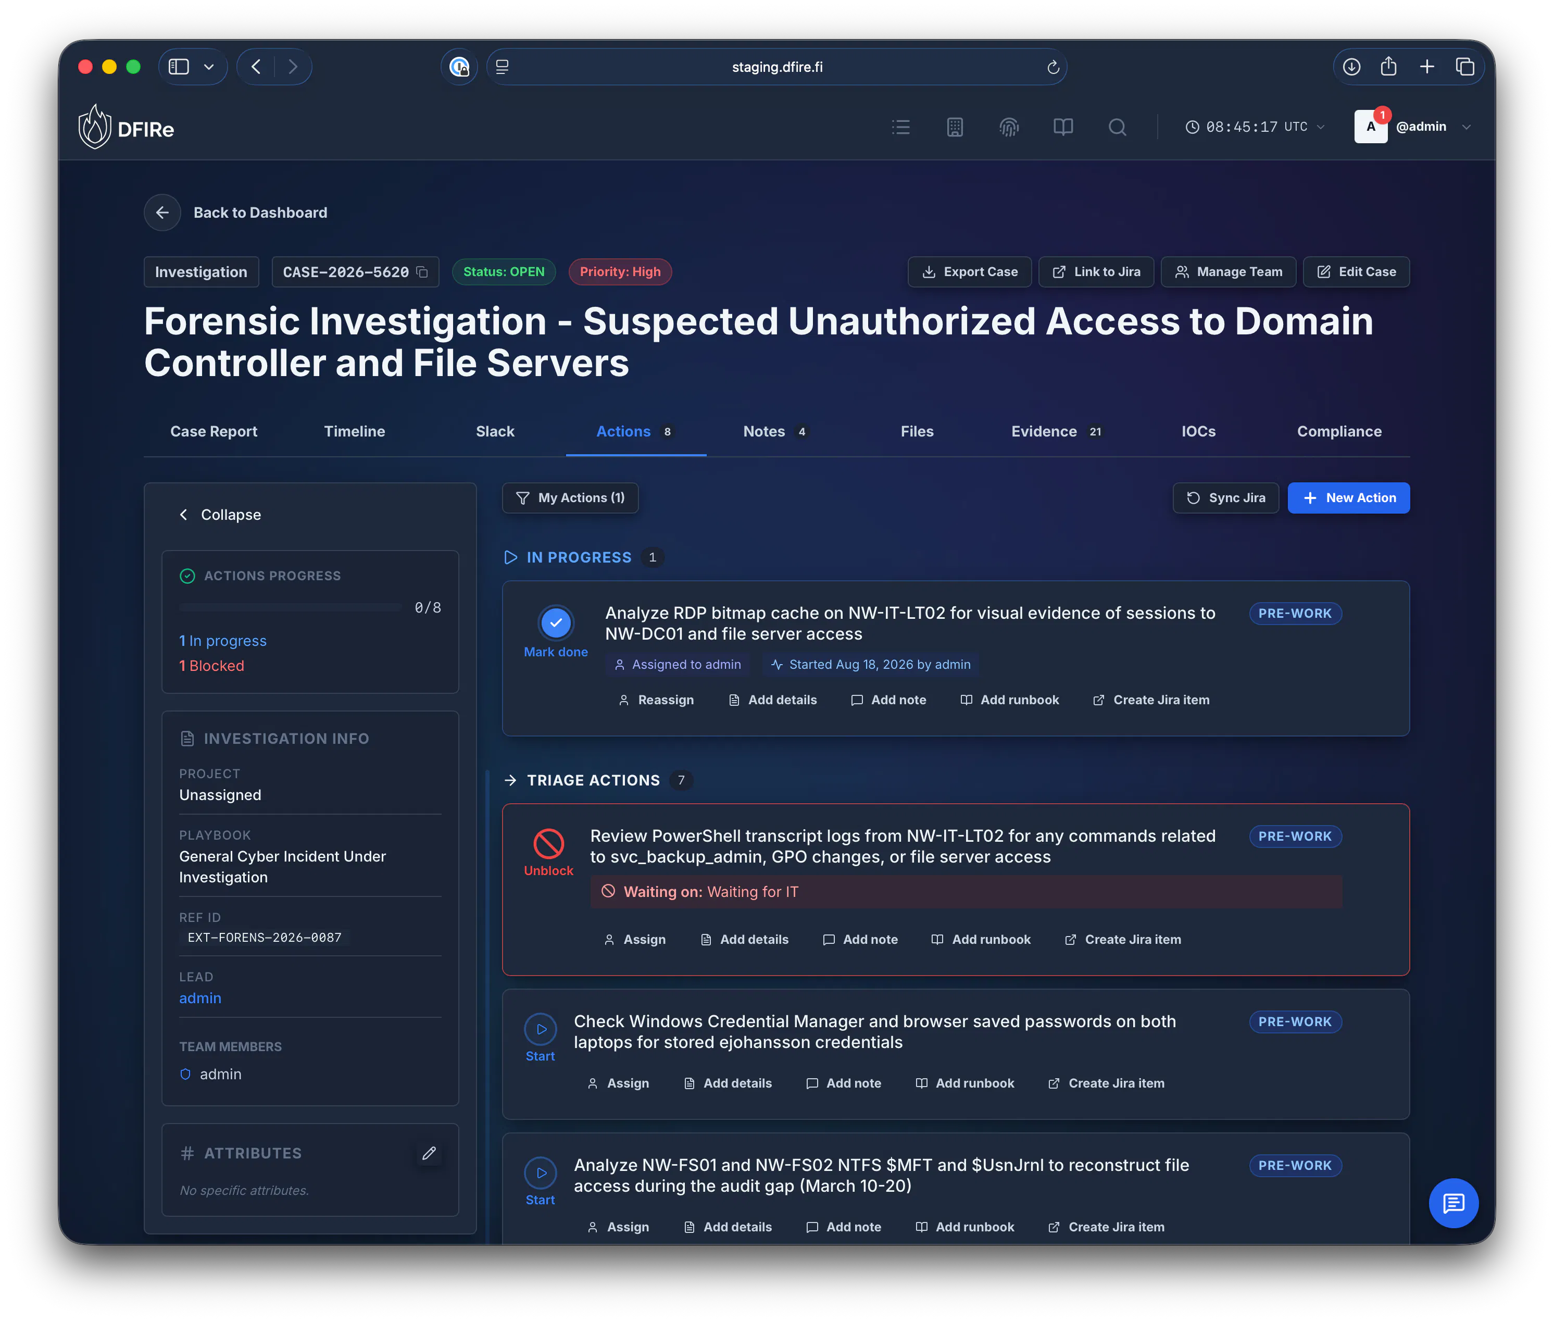Toggle My Actions (1) filter

click(570, 497)
